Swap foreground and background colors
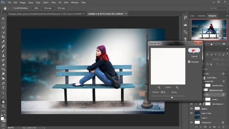 pos(5,115)
